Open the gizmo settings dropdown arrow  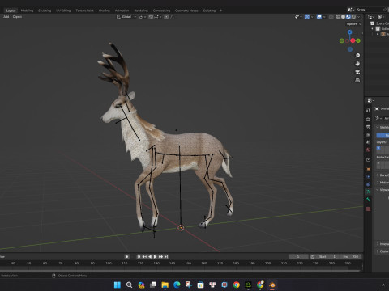pyautogui.click(x=312, y=17)
